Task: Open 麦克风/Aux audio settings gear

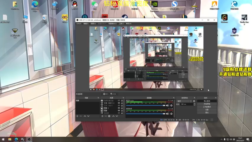Action: [171, 105]
